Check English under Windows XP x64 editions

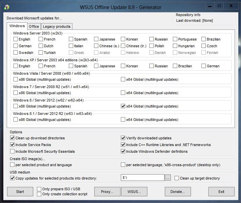[15, 66]
